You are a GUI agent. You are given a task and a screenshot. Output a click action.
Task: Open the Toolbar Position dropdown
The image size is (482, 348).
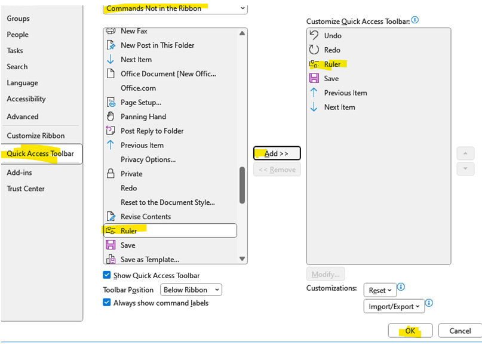191,290
